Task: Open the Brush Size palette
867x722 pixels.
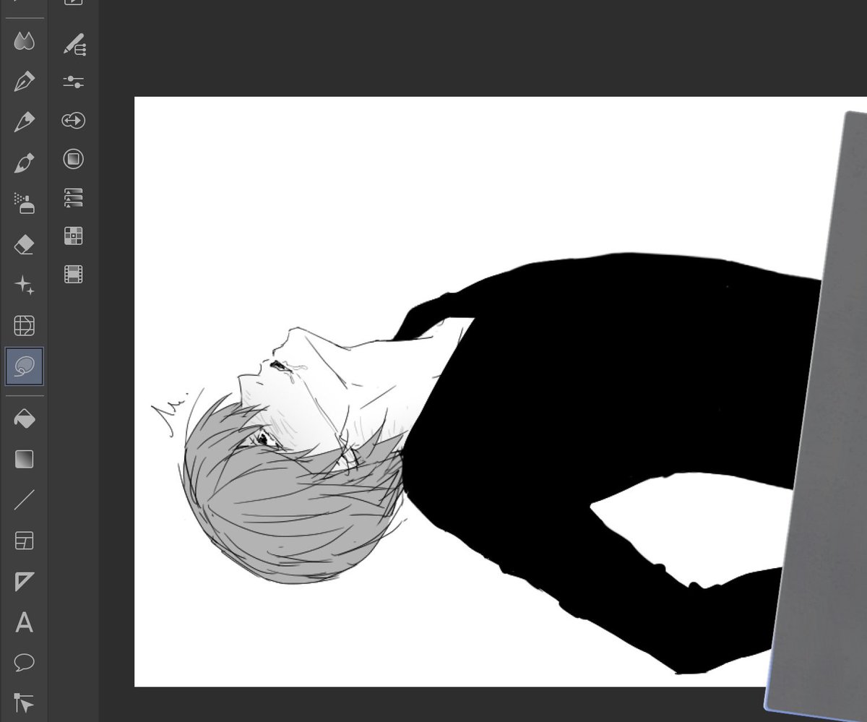Action: coord(74,121)
